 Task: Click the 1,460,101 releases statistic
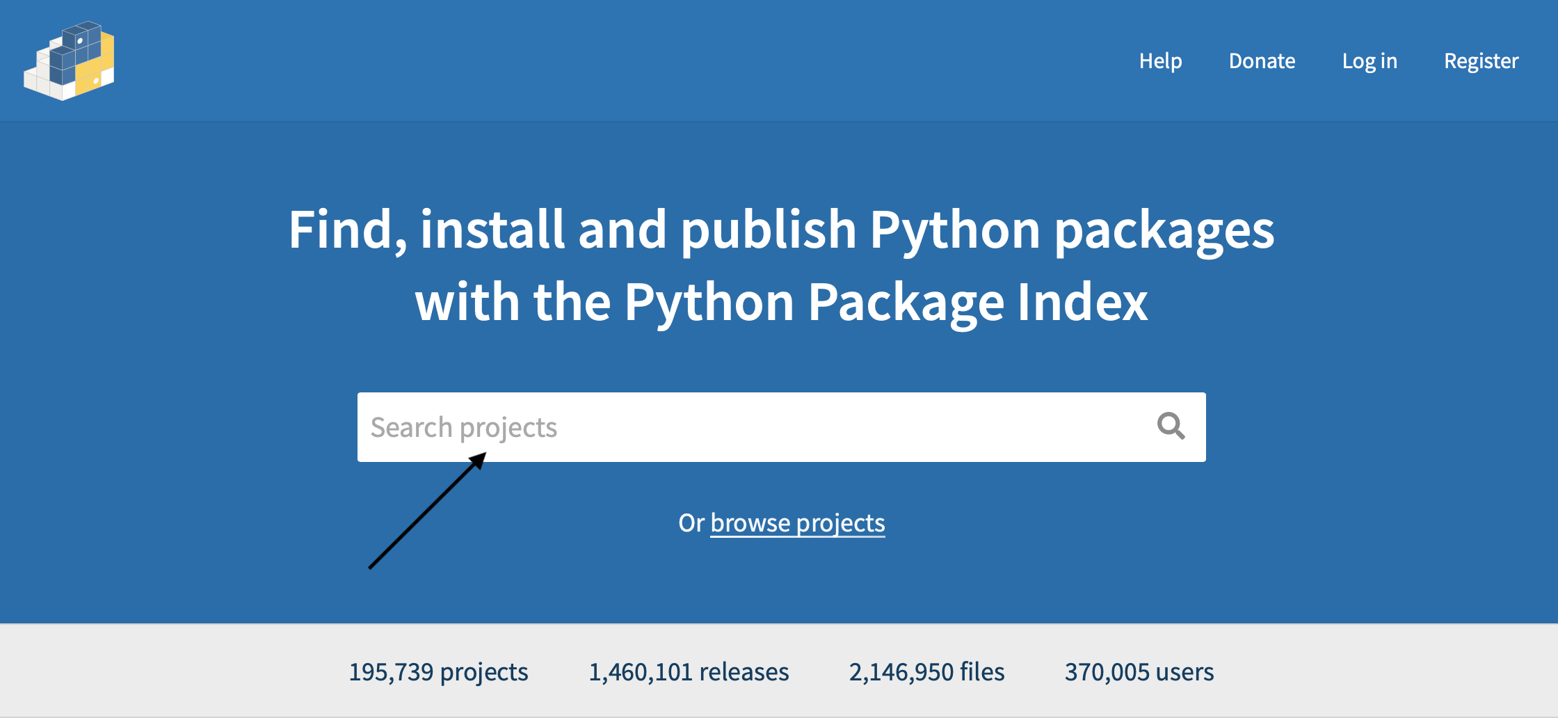click(x=689, y=672)
